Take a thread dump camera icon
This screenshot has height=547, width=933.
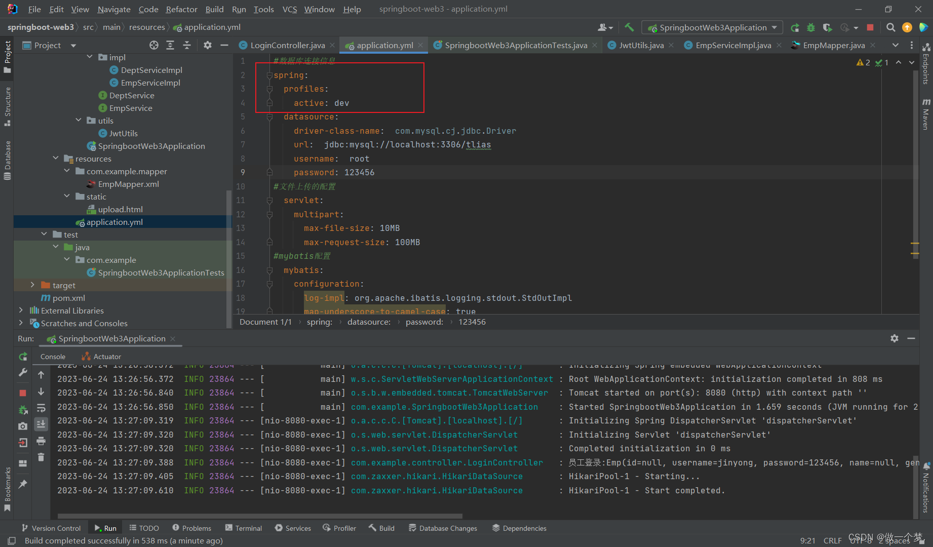23,426
